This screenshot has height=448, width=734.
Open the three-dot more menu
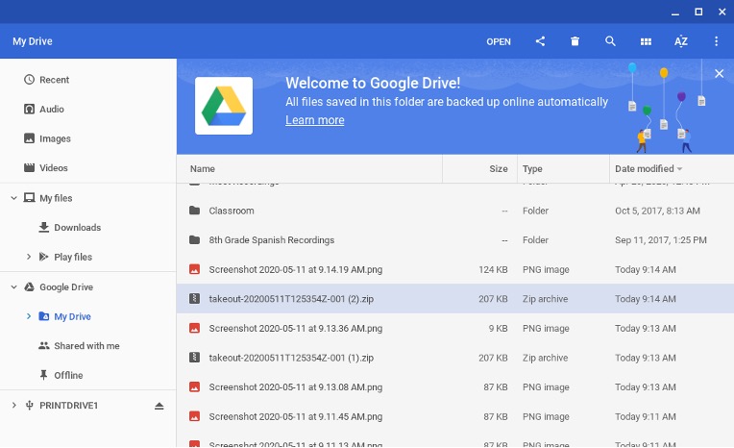[x=716, y=41]
